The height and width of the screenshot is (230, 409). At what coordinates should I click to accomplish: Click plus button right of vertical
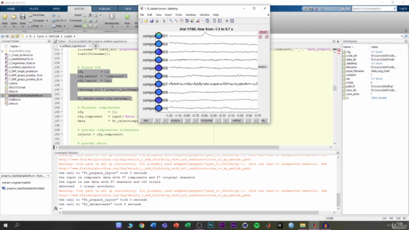256,121
